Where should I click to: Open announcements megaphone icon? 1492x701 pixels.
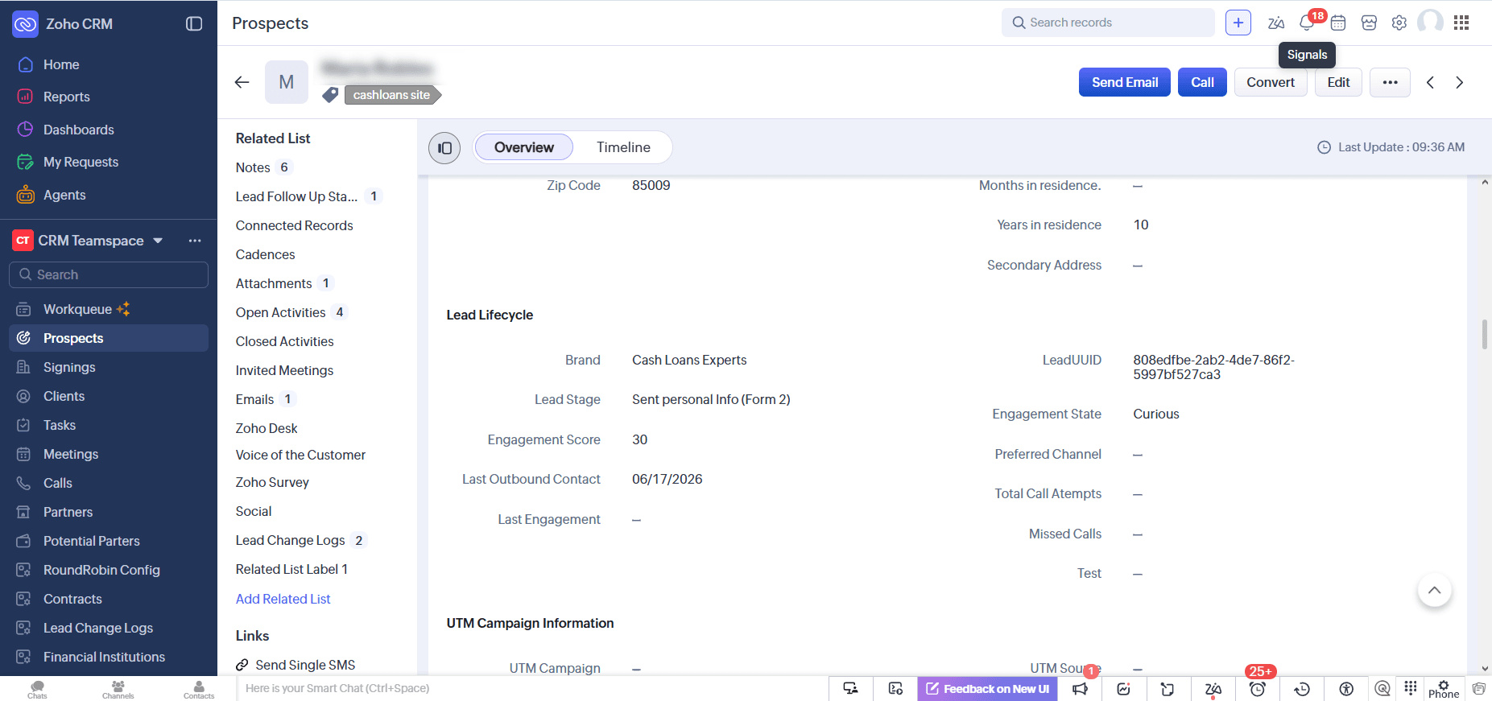click(x=1080, y=689)
